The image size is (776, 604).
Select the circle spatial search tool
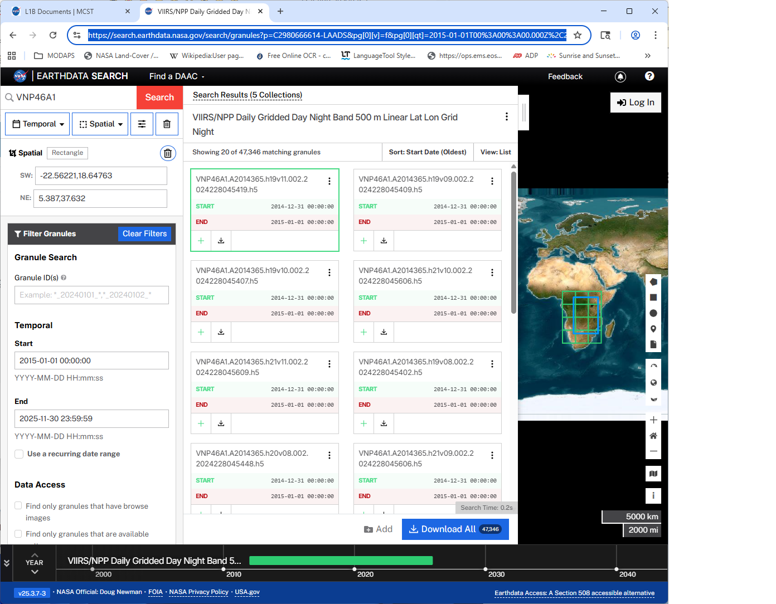pyautogui.click(x=653, y=313)
